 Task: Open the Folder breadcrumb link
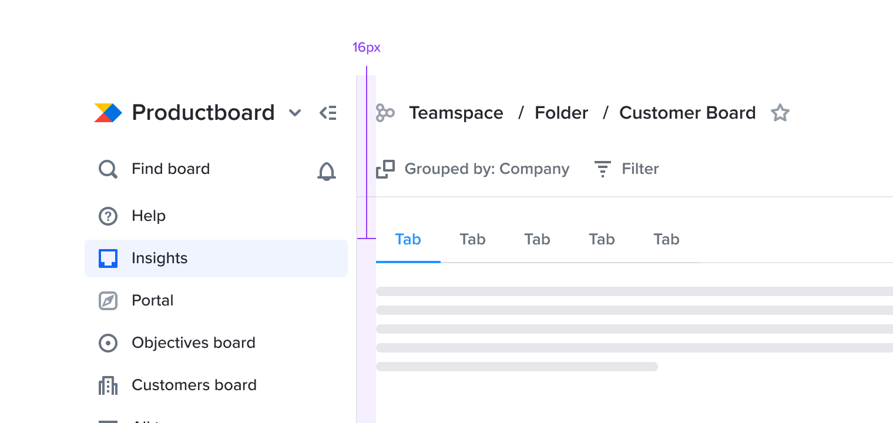tap(561, 113)
